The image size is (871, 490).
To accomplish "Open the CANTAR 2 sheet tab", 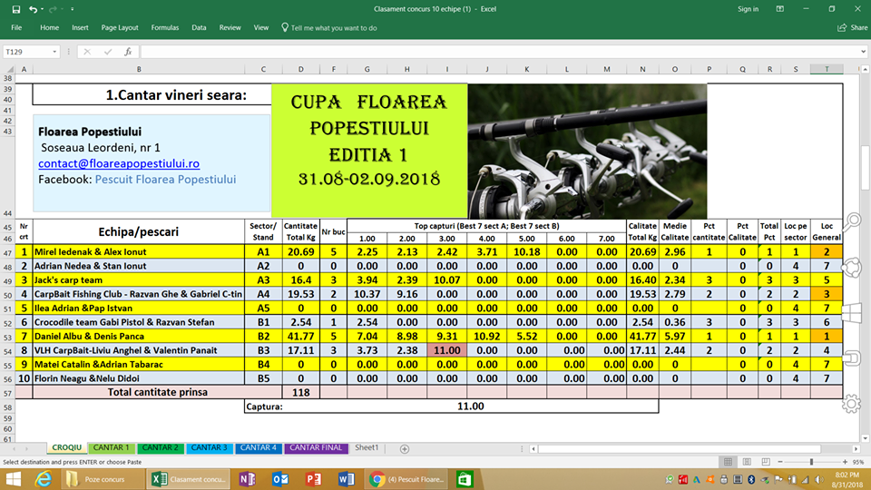I will click(160, 447).
